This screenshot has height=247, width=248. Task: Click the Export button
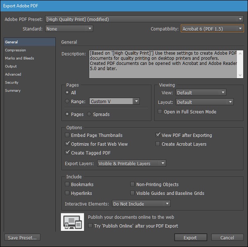click(190, 237)
